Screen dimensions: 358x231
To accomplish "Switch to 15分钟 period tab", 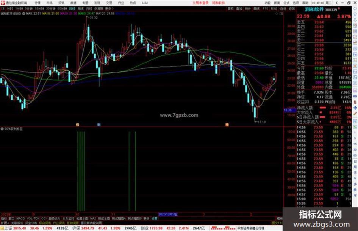I will click(39, 9).
